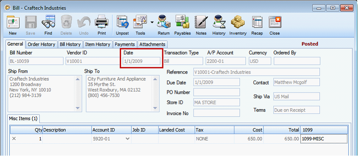Switch to the General tab

coord(16,44)
